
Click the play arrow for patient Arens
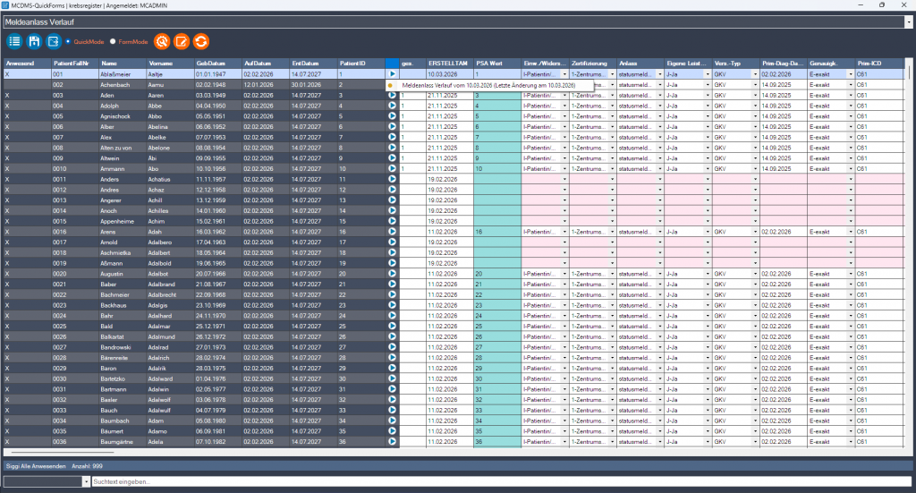click(x=392, y=231)
